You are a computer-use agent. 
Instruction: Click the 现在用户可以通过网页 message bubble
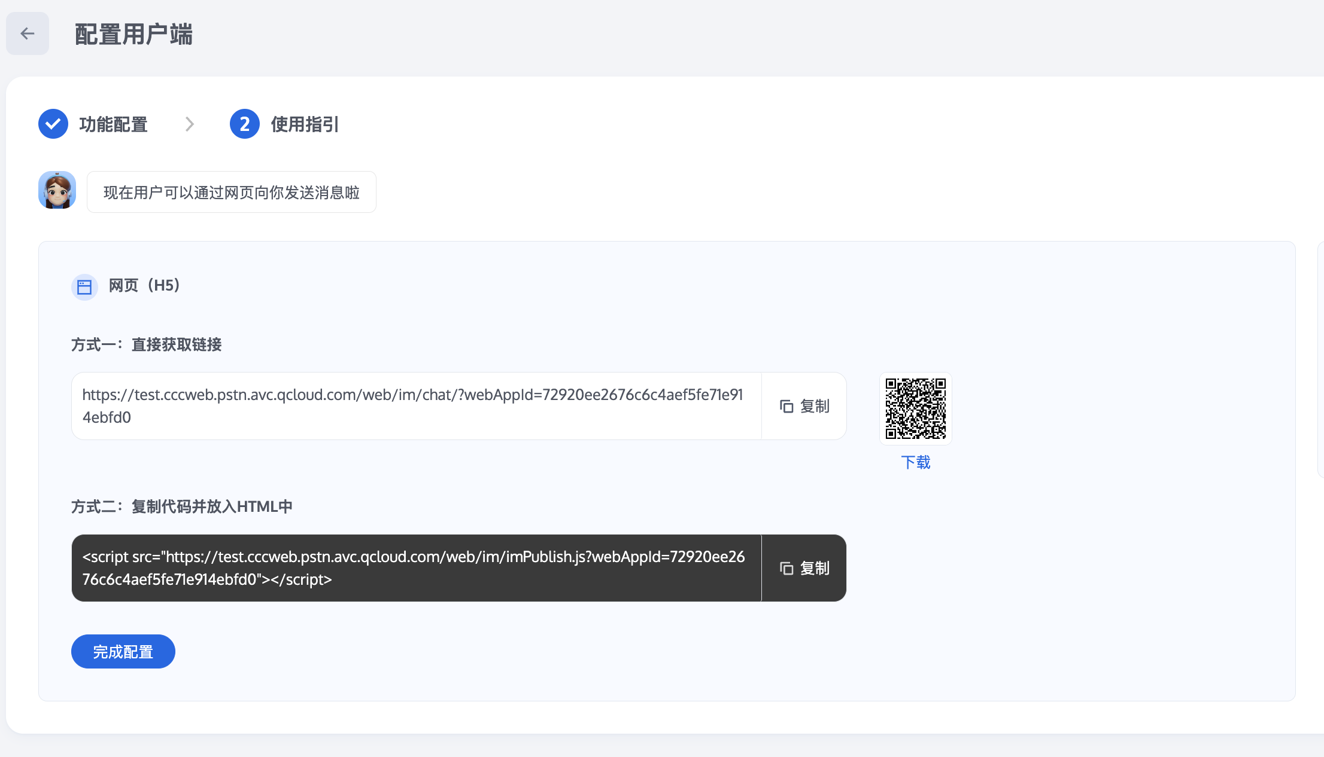point(231,192)
